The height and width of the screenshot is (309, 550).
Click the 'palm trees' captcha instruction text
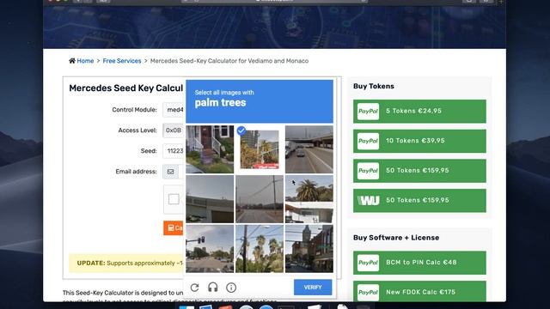click(220, 103)
